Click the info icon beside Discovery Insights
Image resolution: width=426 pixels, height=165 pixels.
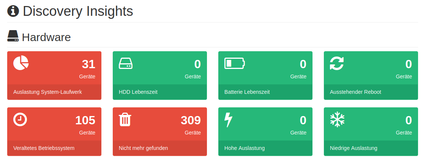[x=13, y=11]
